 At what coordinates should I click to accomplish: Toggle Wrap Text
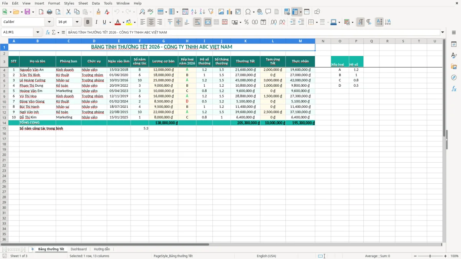197,22
